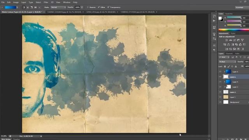Click the layer Opacity value field
This screenshot has height=140, width=249.
[247, 62]
